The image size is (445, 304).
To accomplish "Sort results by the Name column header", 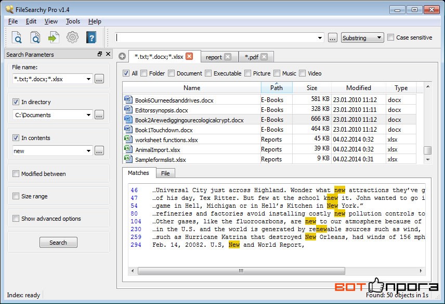I will [192, 88].
